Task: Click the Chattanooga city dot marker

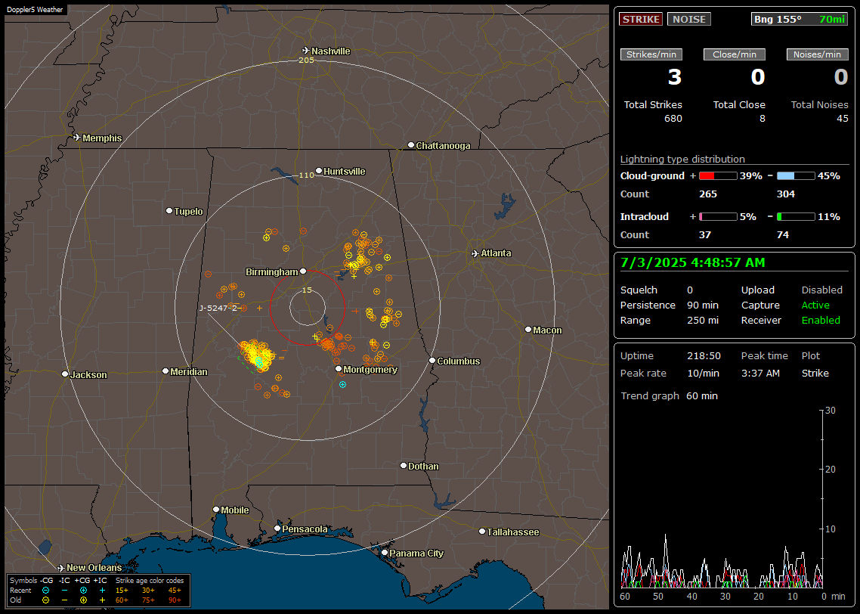Action: click(411, 145)
